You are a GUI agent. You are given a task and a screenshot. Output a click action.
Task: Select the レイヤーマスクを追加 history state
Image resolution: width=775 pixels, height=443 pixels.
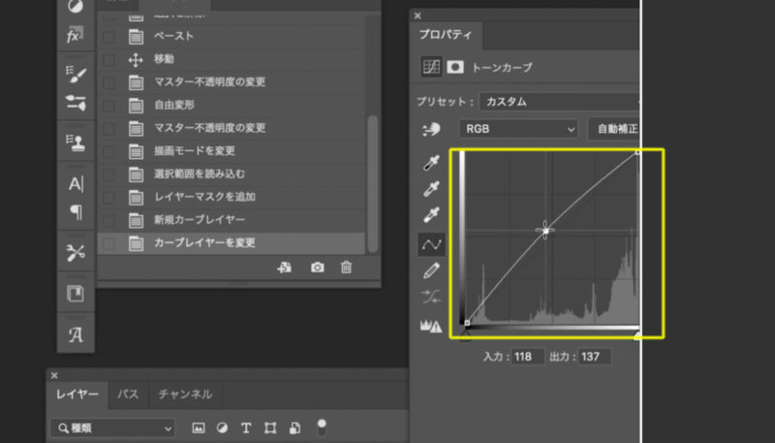(232, 198)
